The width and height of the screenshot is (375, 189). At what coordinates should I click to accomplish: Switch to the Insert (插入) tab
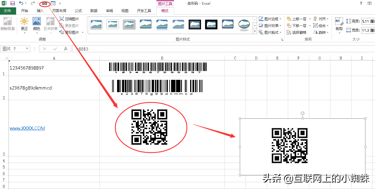click(x=40, y=11)
